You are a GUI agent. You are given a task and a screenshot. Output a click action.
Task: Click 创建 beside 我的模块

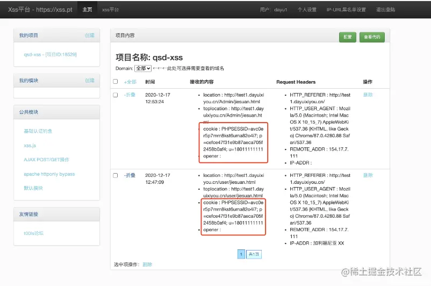coord(90,81)
